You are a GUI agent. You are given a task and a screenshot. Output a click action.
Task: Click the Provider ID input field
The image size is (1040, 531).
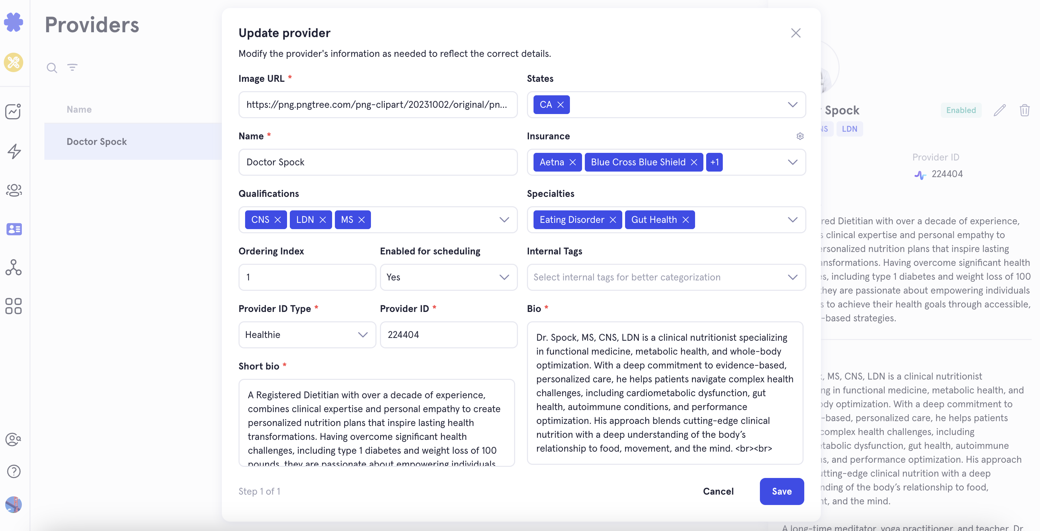[449, 335]
